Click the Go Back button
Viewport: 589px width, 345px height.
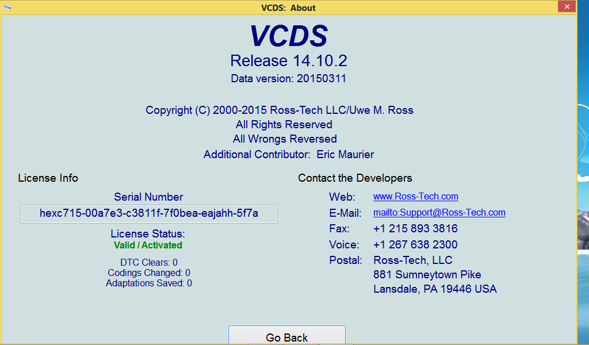(x=286, y=335)
